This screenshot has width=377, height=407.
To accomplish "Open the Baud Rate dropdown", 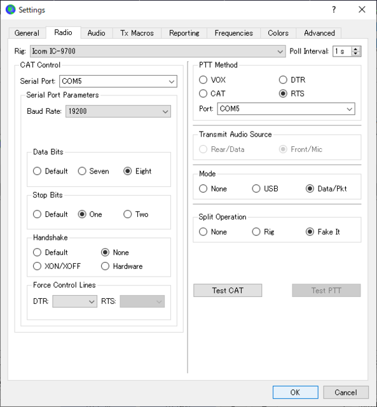I will (x=118, y=111).
